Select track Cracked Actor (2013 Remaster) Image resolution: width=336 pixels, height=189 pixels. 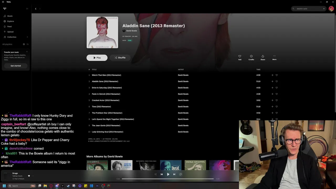(x=106, y=100)
